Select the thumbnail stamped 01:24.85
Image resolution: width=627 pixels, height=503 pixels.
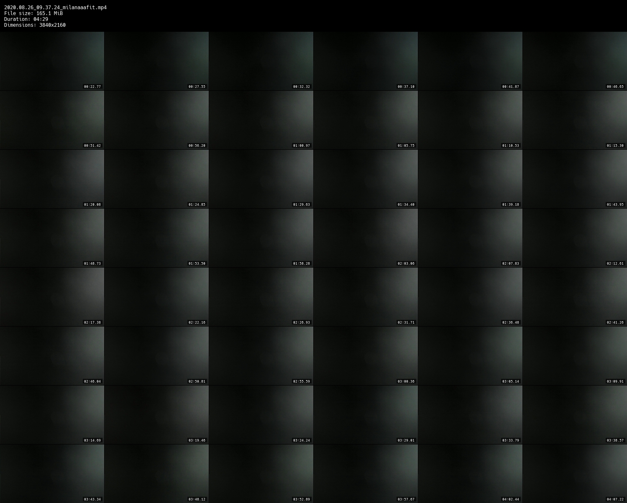coord(156,179)
